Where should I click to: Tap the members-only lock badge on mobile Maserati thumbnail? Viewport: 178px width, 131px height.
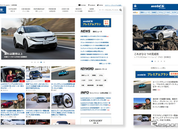(142, 92)
